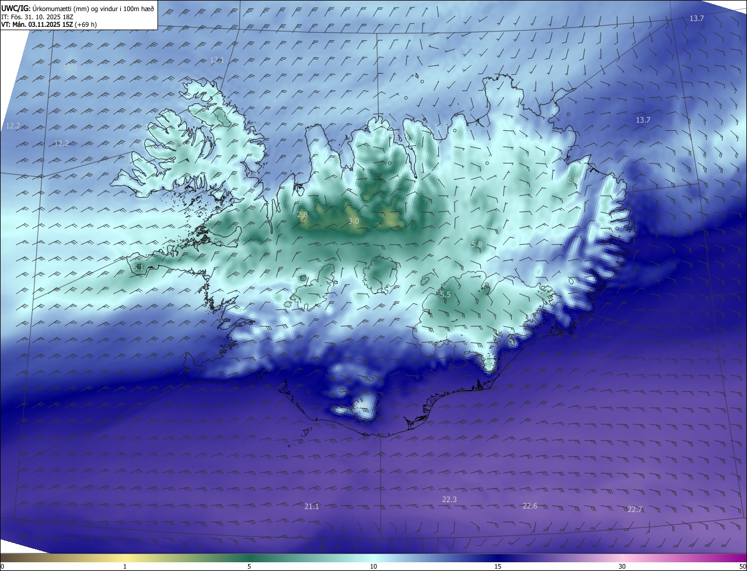
Task: Click the 5.8 value on the map
Action: (x=477, y=244)
